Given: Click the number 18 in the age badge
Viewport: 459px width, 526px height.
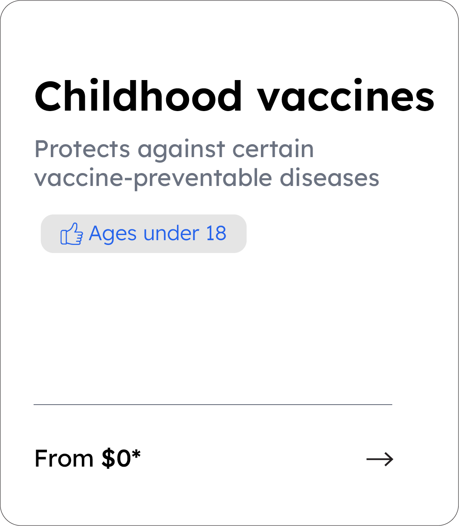Looking at the screenshot, I should point(216,234).
